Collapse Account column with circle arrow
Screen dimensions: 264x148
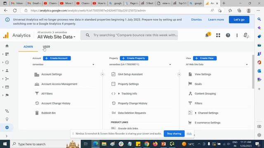(102, 74)
